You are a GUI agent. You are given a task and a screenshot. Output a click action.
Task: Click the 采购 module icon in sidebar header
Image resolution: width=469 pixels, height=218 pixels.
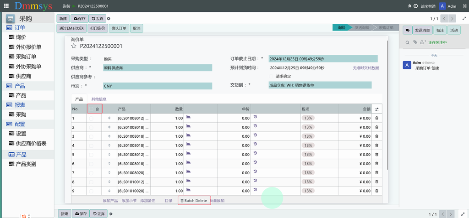(11, 18)
